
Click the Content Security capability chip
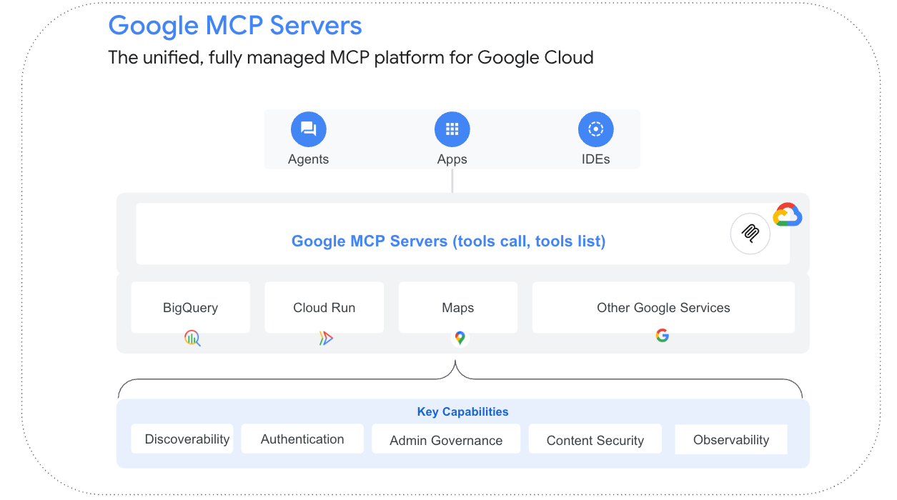(x=595, y=440)
